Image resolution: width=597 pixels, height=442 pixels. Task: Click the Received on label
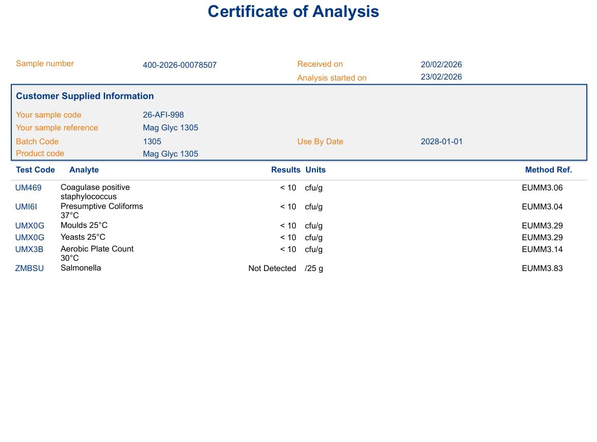320,64
